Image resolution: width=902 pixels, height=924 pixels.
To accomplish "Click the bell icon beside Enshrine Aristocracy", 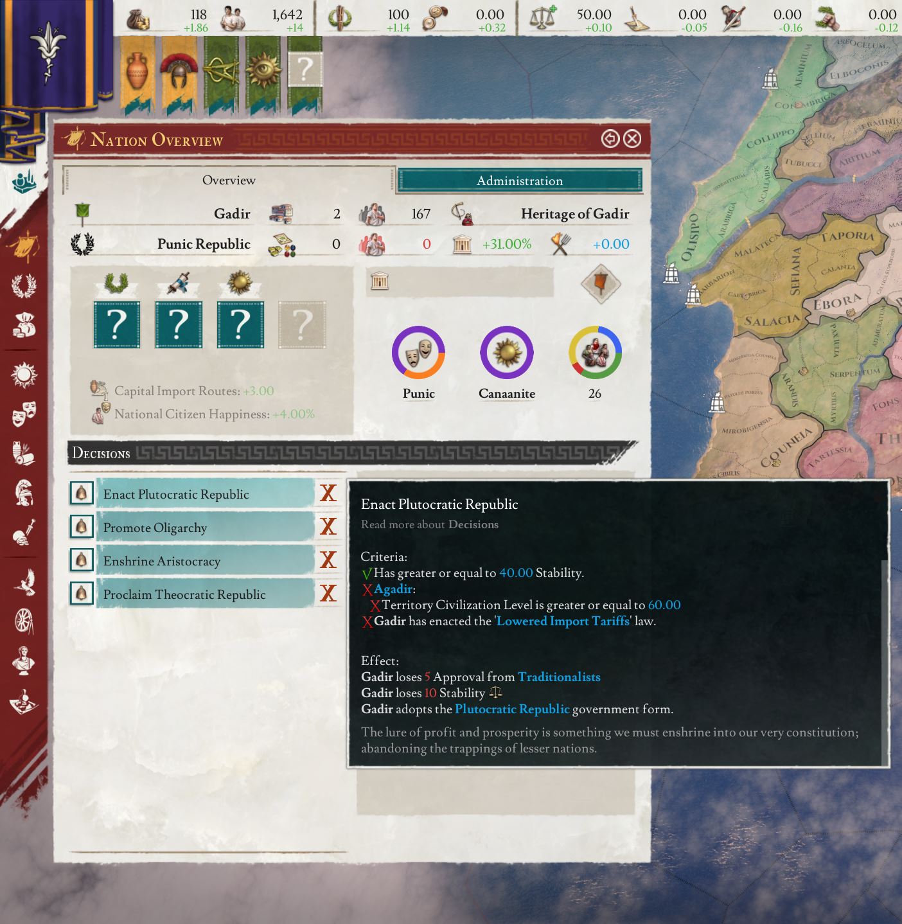I will [81, 560].
